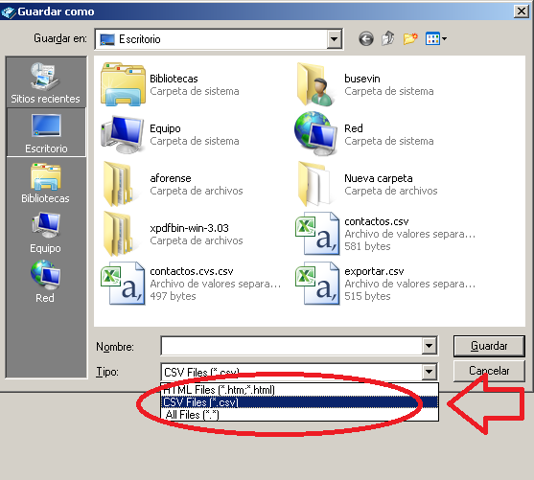Select Equipo in the left sidebar
Viewport: 534px width, 480px height.
click(45, 233)
